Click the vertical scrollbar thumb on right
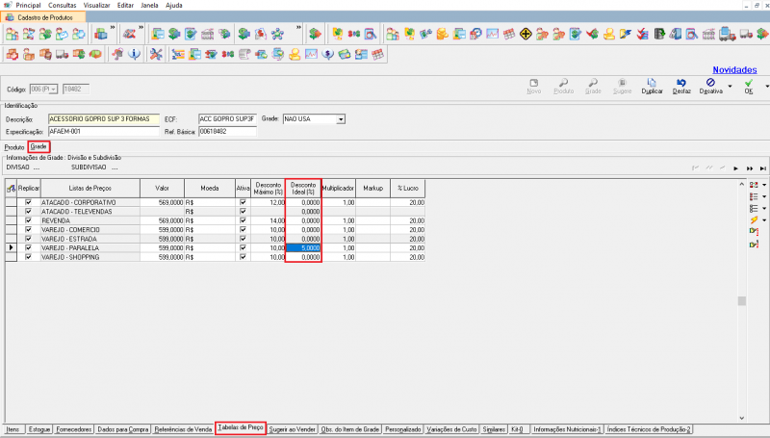 [741, 301]
